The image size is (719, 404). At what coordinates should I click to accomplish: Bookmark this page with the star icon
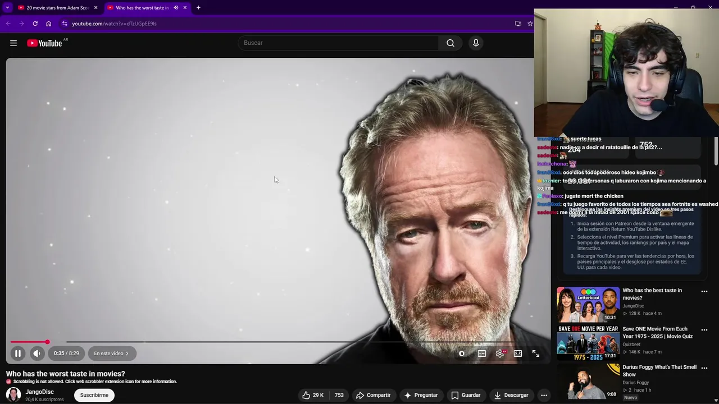(x=530, y=24)
